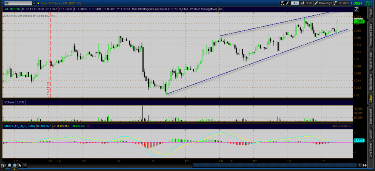The height and width of the screenshot is (171, 375).
Task: Click the candlestick icon on Style button
Action: 303,3
